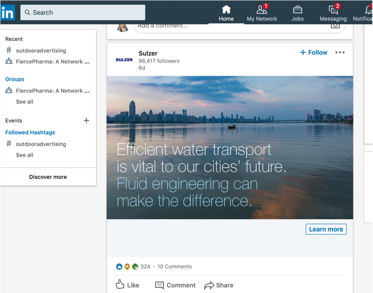Viewport: 373px width, 293px height.
Task: Open the Notifications bell icon
Action: click(x=368, y=10)
